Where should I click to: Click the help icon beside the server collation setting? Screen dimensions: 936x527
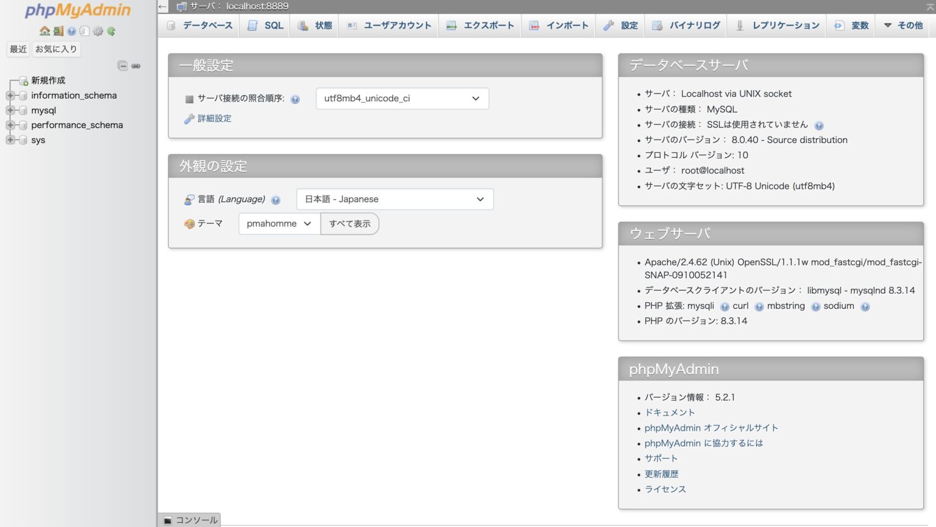tap(295, 99)
